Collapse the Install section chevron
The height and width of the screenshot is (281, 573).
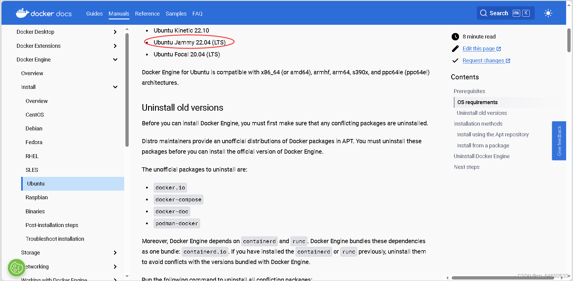pyautogui.click(x=115, y=87)
